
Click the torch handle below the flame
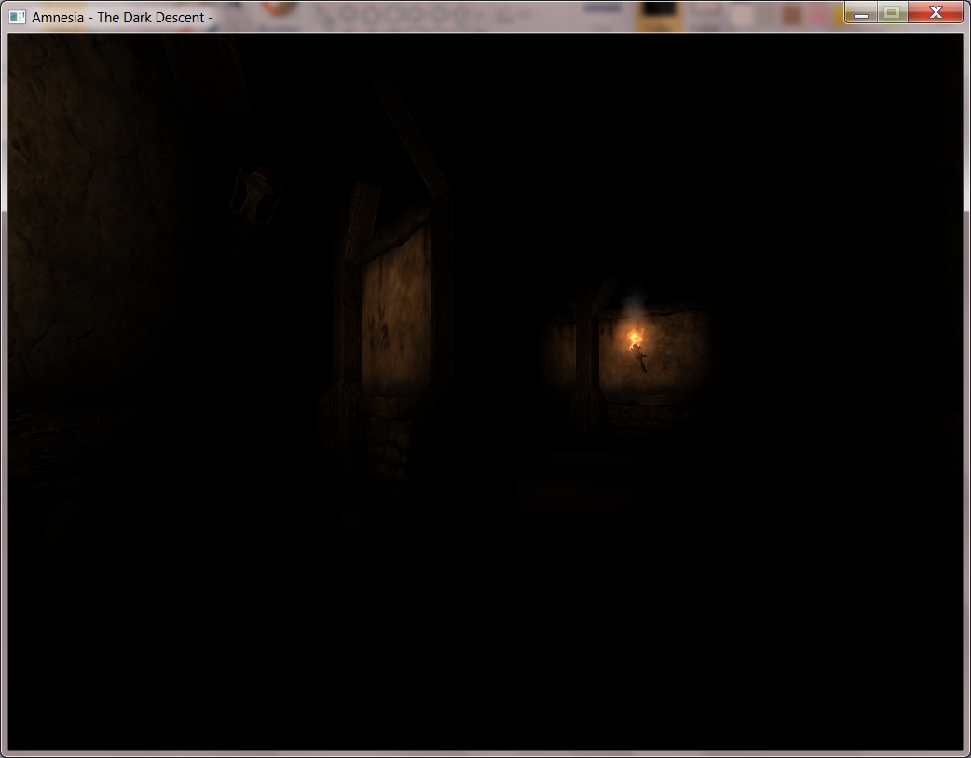(639, 359)
